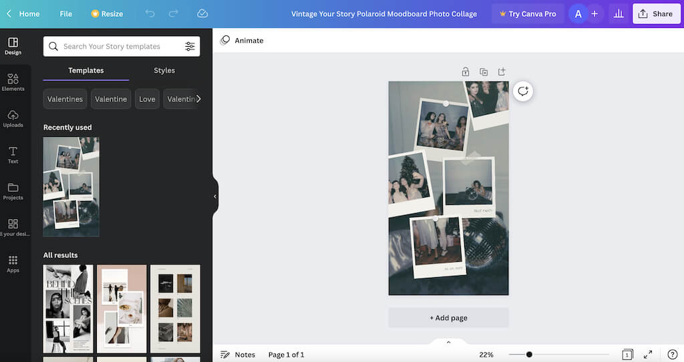Click the zoom slider handle
This screenshot has width=684, height=362.
(x=529, y=355)
